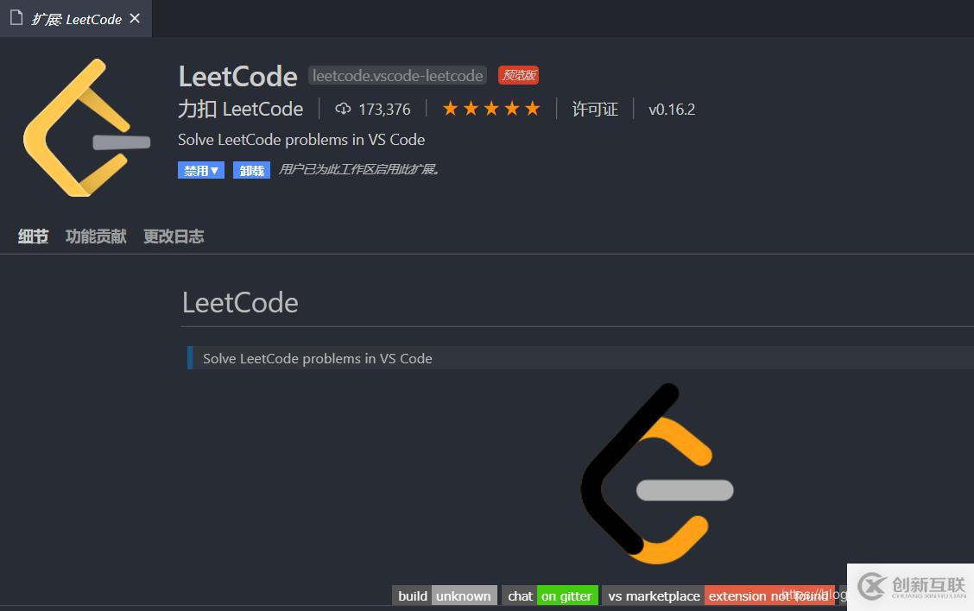Viewport: 974px width, 611px height.
Task: Switch to the 更改日志 tab
Action: tap(173, 236)
